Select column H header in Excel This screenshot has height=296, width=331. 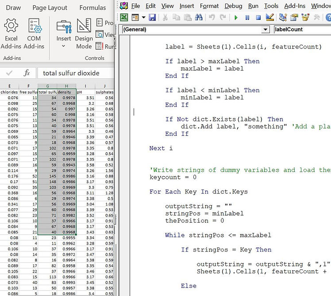pyautogui.click(x=66, y=86)
